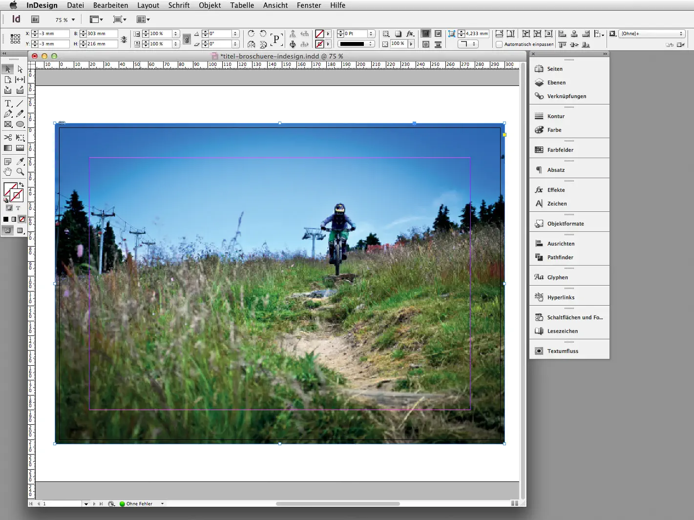
Task: Activate the Zoom tool
Action: pos(20,172)
